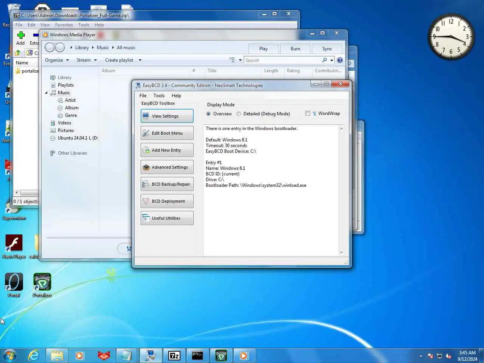The width and height of the screenshot is (484, 363).
Task: Open Advanced Settings in EasyBCD
Action: (167, 167)
